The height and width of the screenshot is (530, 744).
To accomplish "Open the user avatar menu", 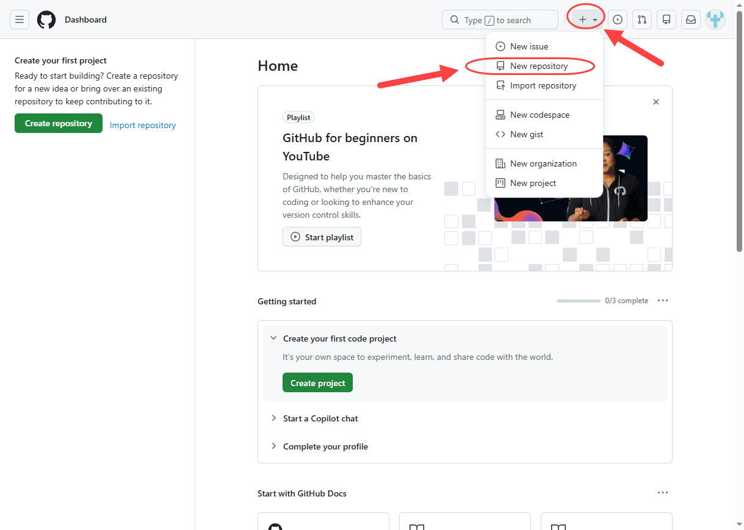I will [715, 20].
